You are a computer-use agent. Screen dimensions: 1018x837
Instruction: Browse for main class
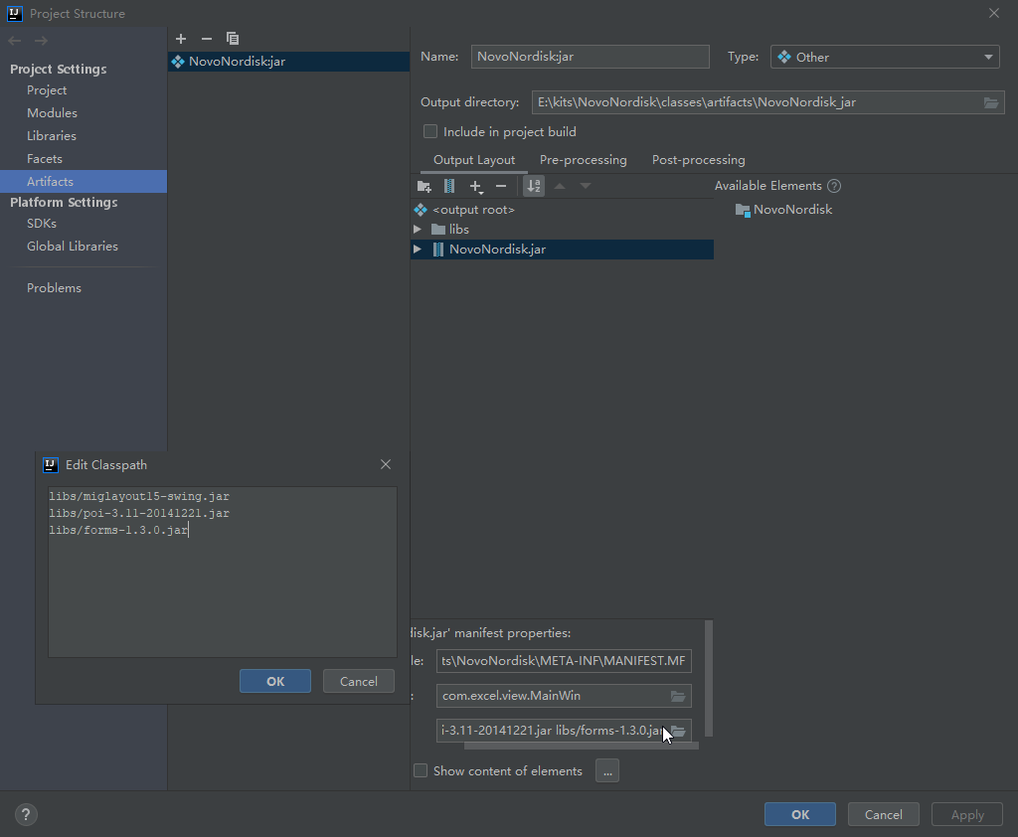point(678,696)
